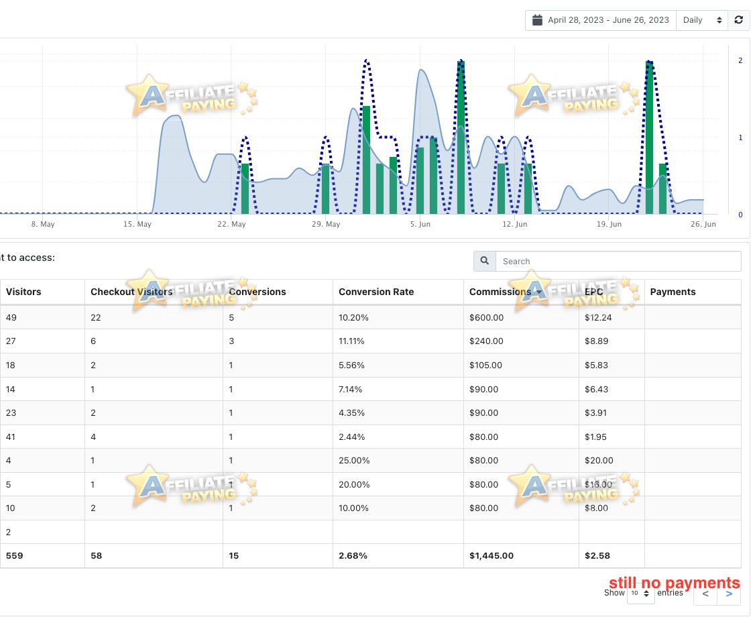Click the tall green bar near 22 Jun
Screen dimensions: 755x617
(649, 137)
